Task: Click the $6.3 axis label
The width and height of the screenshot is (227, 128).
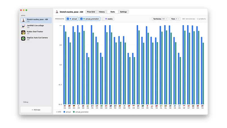Action: pos(60,84)
